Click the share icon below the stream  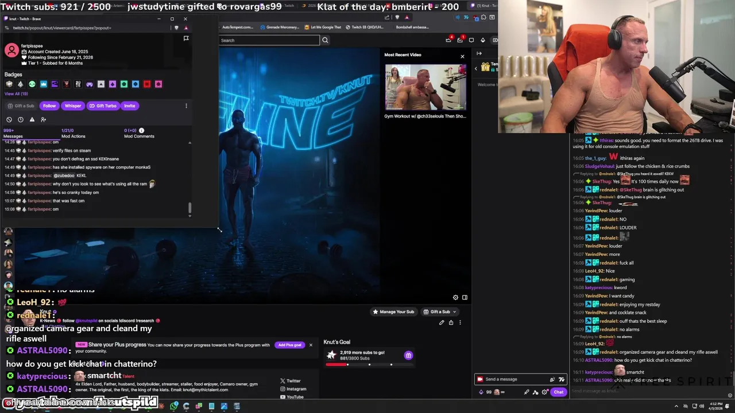click(451, 322)
